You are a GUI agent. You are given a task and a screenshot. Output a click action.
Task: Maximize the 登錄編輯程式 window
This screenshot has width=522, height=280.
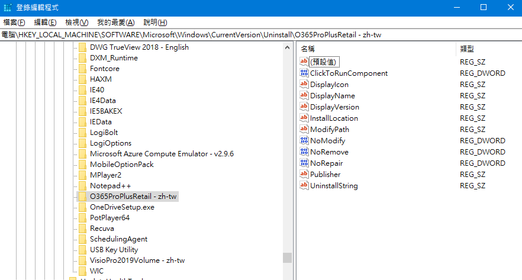coord(484,7)
